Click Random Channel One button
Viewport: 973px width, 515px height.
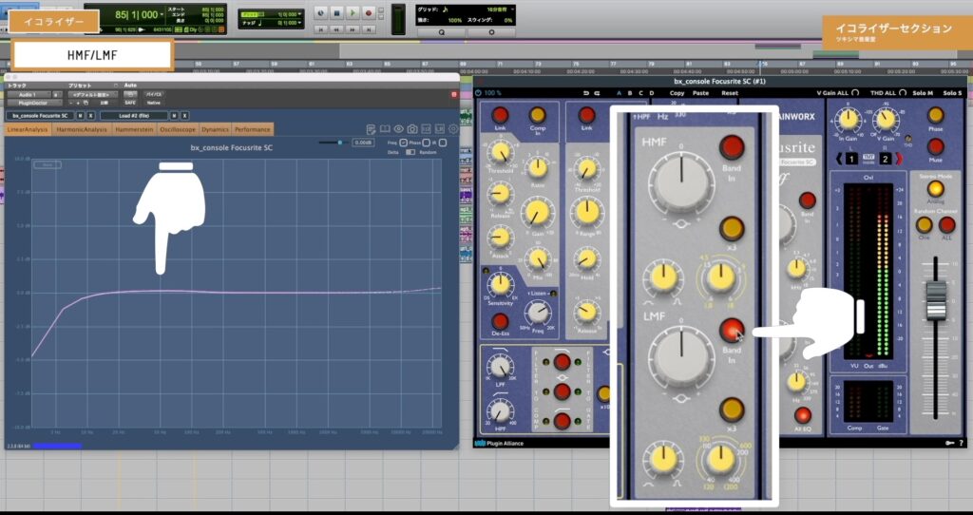[x=924, y=224]
